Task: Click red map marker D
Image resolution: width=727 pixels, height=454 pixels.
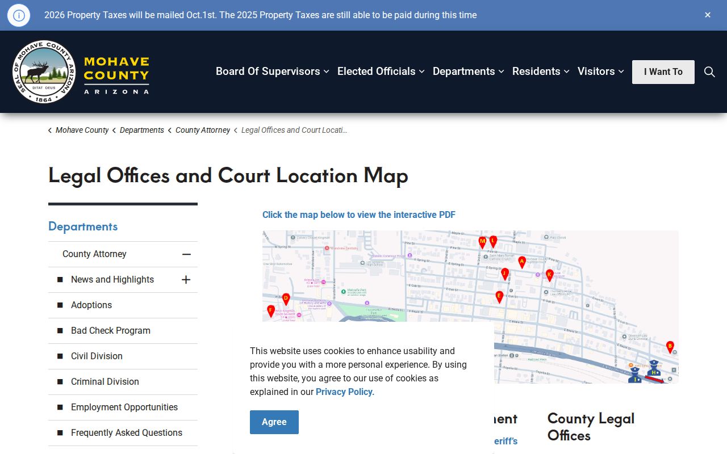Action: coord(286,299)
